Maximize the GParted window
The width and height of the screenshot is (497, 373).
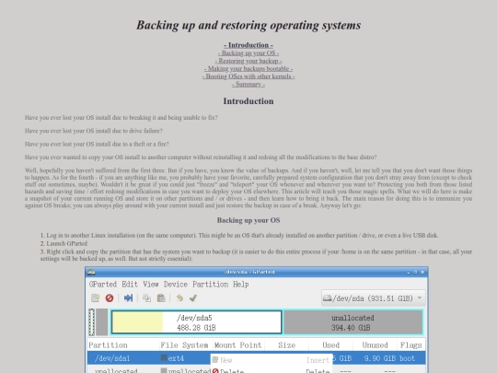tap(415, 272)
